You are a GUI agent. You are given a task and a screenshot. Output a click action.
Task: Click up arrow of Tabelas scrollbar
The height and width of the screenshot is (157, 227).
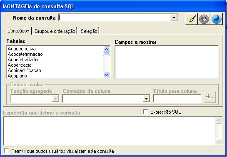(106, 50)
